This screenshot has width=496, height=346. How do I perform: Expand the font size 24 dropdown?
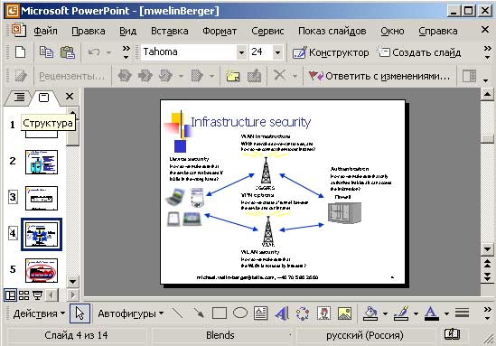point(277,52)
